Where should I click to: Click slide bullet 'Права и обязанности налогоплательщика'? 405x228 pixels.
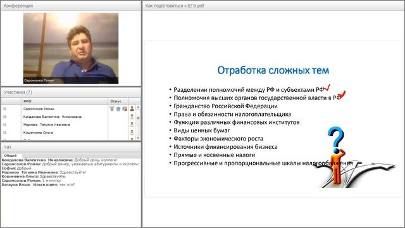(232, 114)
